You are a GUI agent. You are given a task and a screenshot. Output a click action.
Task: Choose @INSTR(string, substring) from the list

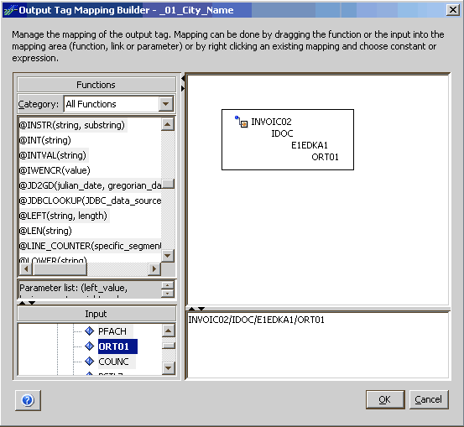coord(72,125)
